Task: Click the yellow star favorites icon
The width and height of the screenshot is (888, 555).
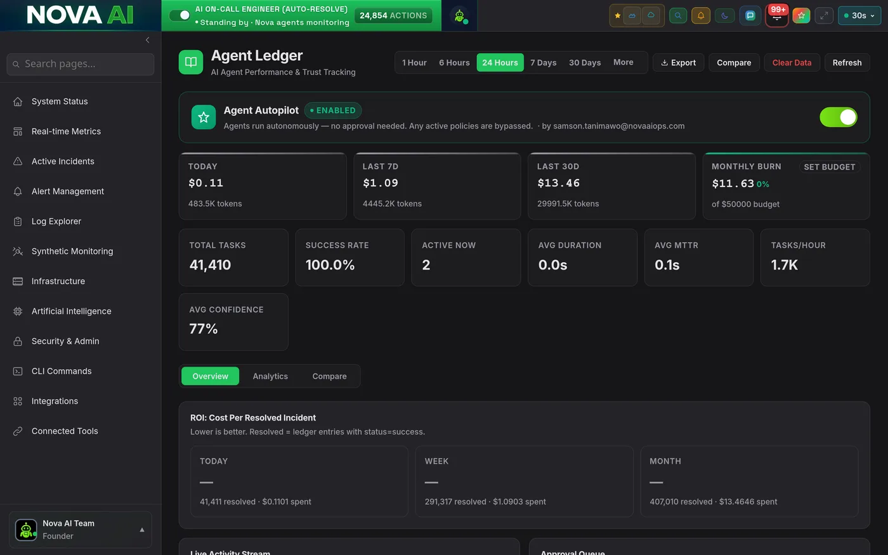Action: pyautogui.click(x=618, y=16)
